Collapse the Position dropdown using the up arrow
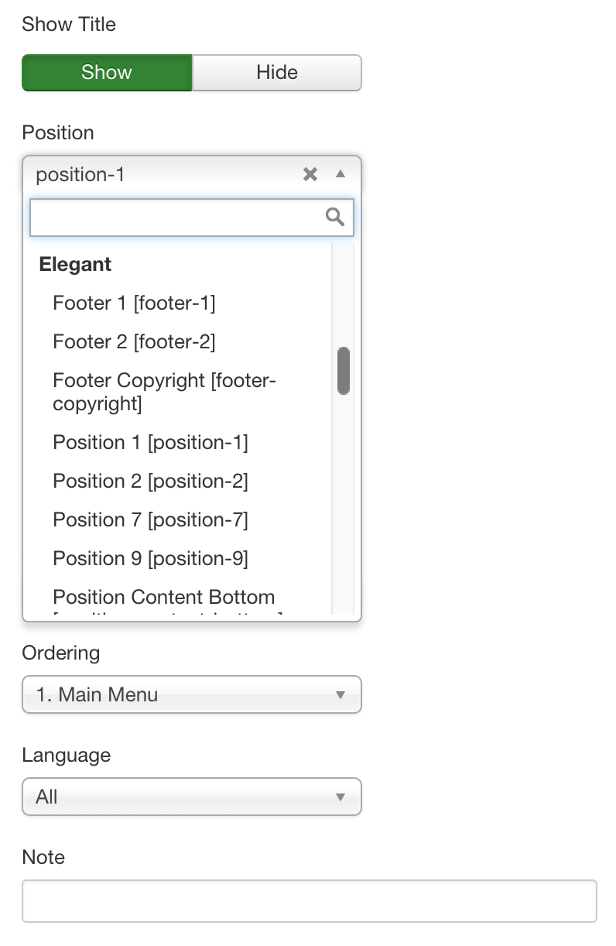616x946 pixels. (x=341, y=174)
